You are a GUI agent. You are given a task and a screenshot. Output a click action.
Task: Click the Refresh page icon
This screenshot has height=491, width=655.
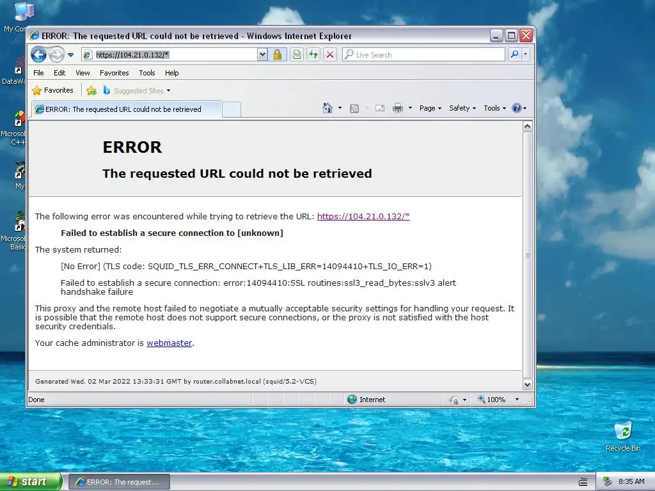(313, 55)
